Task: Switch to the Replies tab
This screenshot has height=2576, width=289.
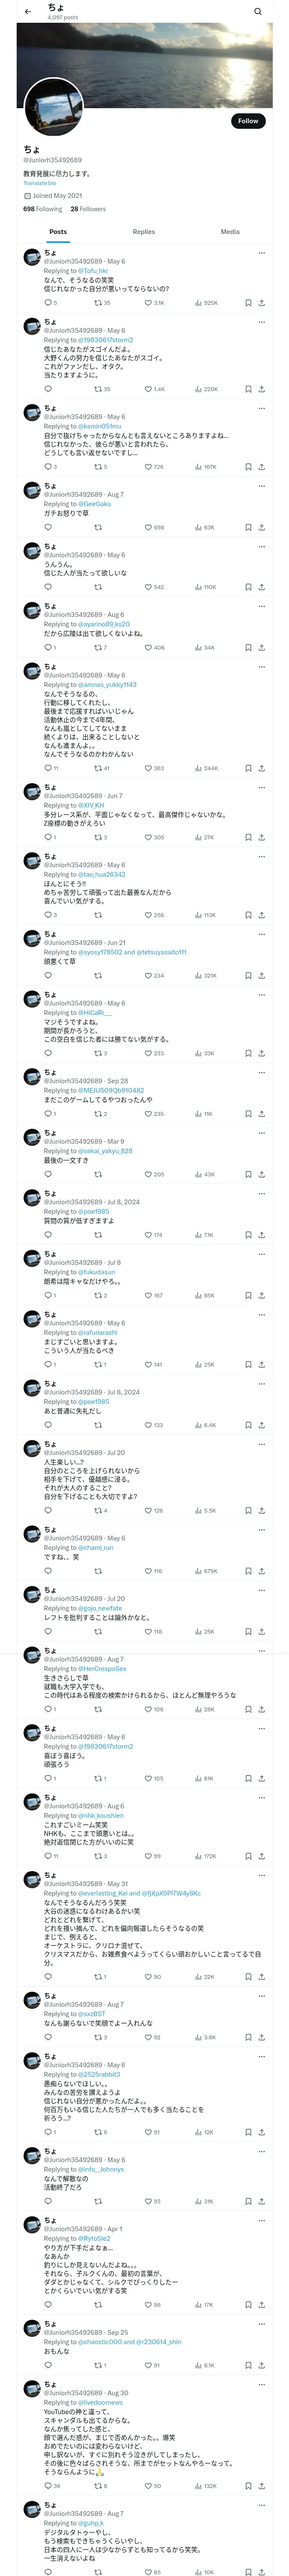Action: 143,231
